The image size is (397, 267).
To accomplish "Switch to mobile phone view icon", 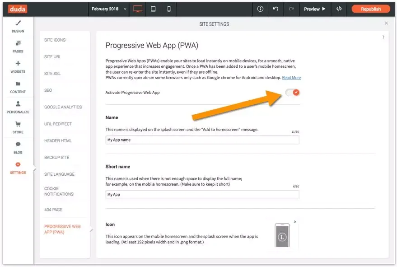I will coord(169,9).
